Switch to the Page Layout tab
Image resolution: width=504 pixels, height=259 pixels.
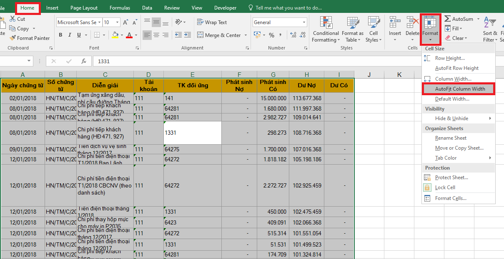tap(84, 8)
